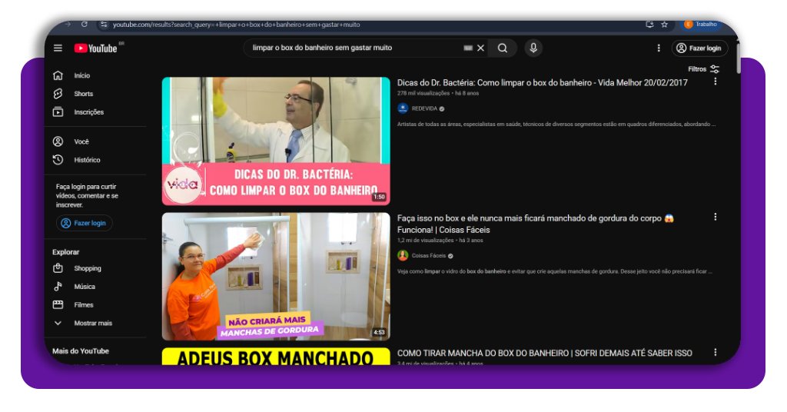Image resolution: width=787 pixels, height=412 pixels.
Task: Click the site info icon in address bar
Action: 103,24
